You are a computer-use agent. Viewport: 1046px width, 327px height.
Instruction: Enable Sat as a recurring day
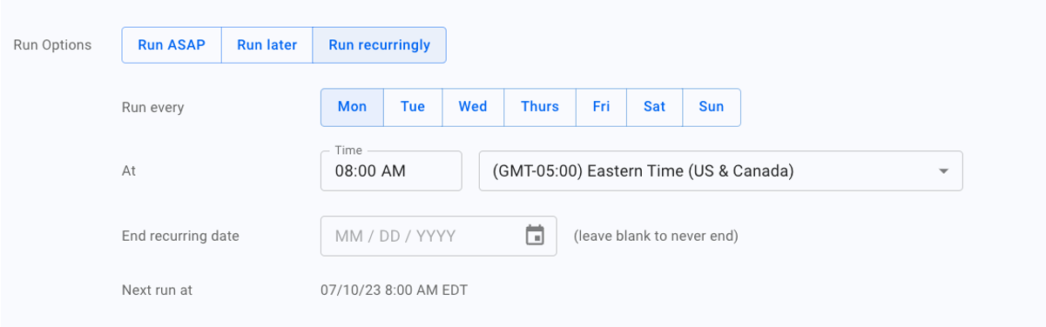coord(654,107)
